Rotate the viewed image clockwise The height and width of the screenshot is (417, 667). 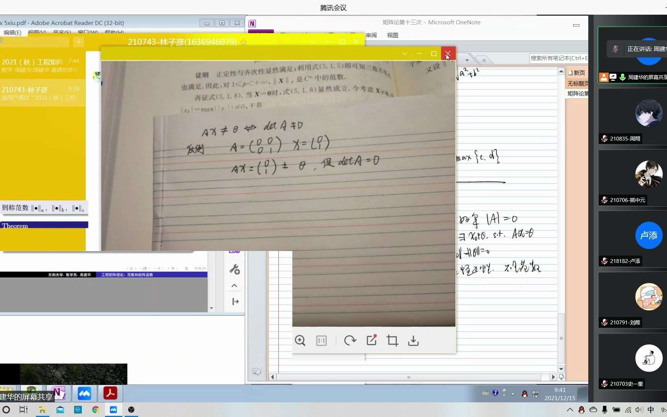click(350, 341)
